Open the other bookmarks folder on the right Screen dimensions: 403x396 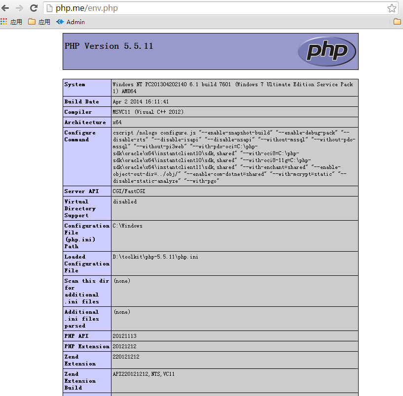pyautogui.click(x=397, y=22)
